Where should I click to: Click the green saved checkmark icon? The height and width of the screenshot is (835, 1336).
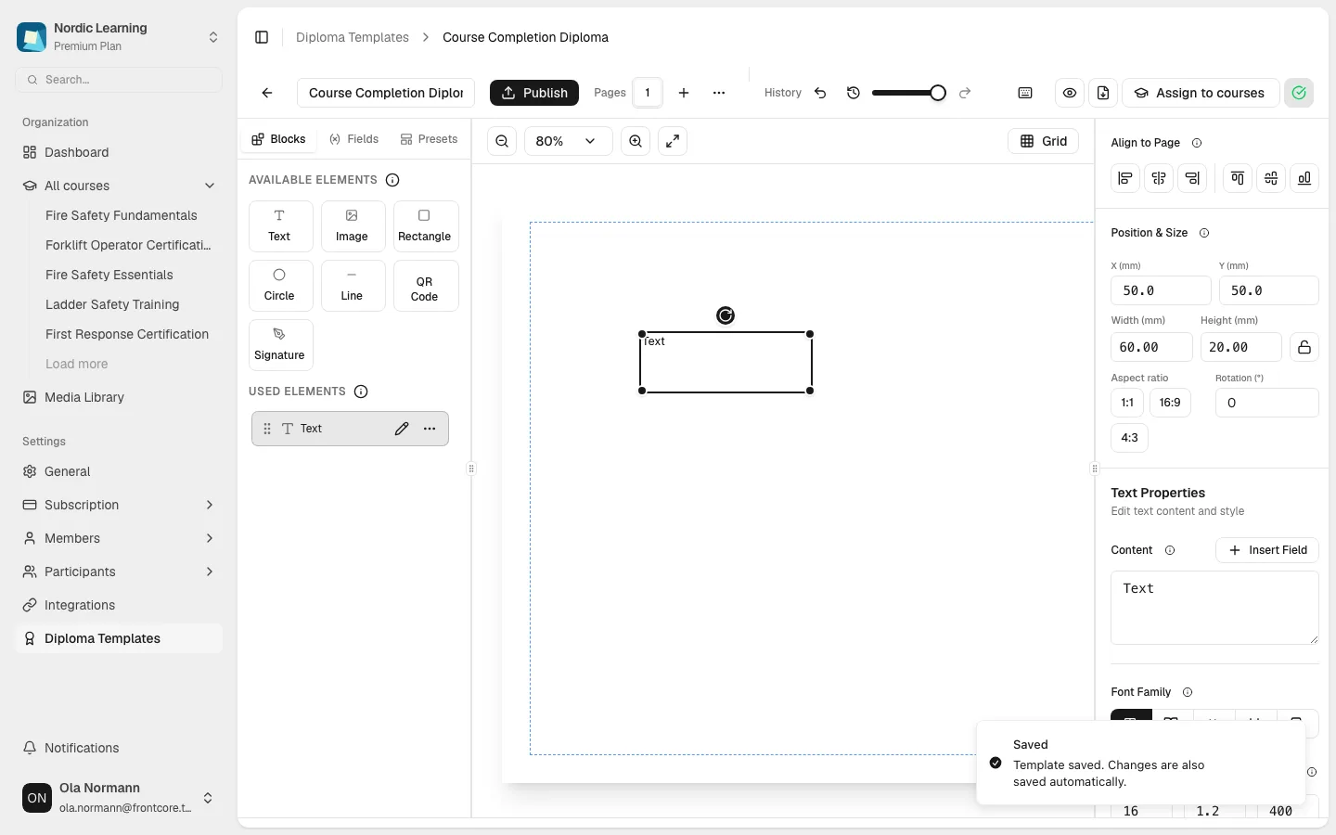pos(1299,93)
